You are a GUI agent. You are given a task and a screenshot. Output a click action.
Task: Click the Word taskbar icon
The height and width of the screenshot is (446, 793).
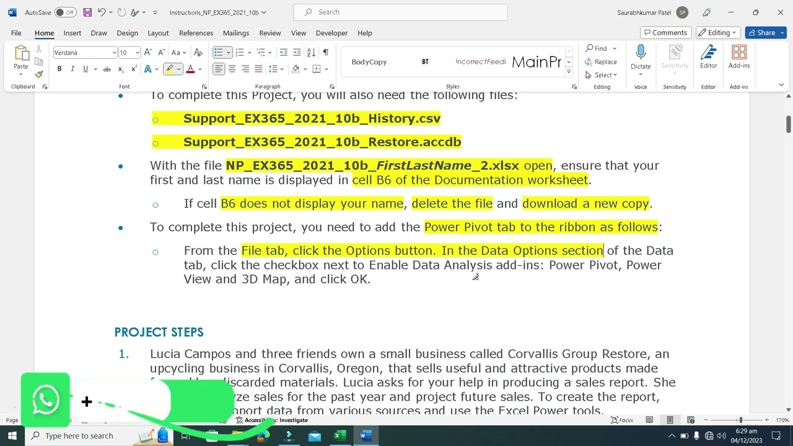365,435
